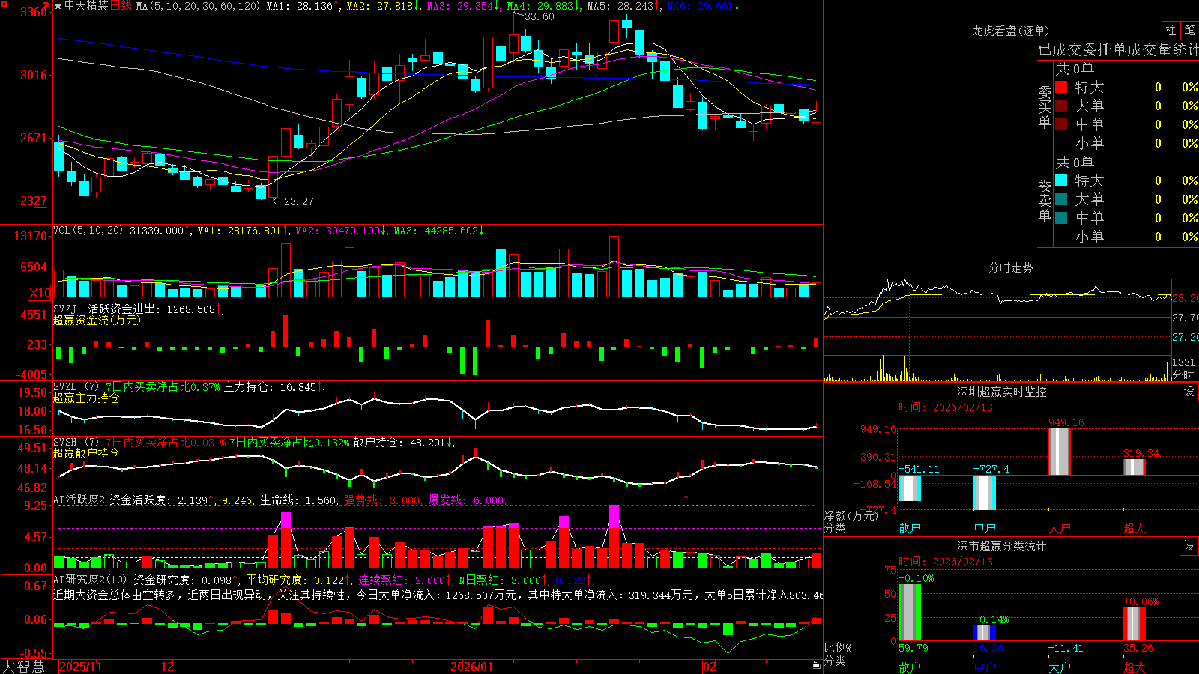This screenshot has height=674, width=1199.
Task: Click the 2026/01 timeline marker
Action: (x=471, y=667)
